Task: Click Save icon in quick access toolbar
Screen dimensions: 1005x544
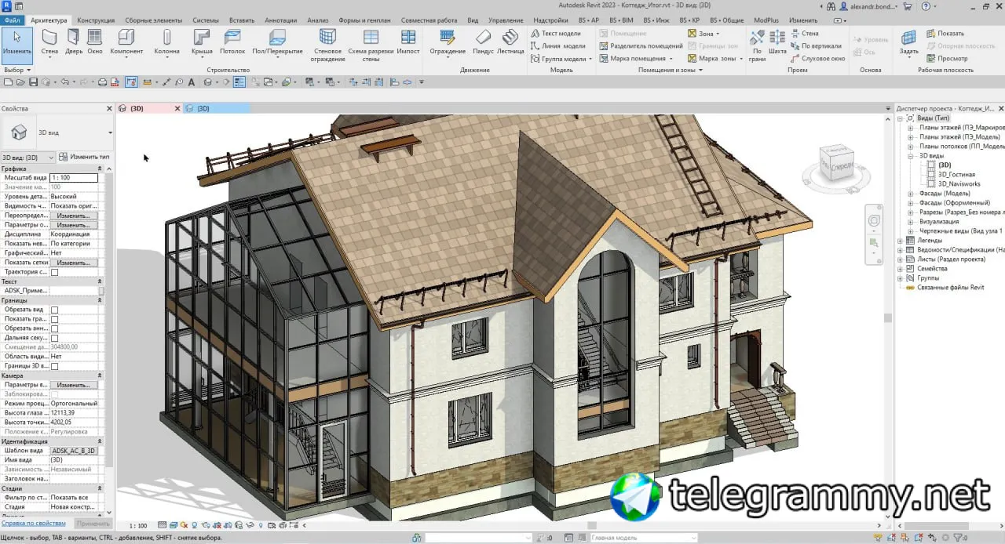Action: coord(33,82)
